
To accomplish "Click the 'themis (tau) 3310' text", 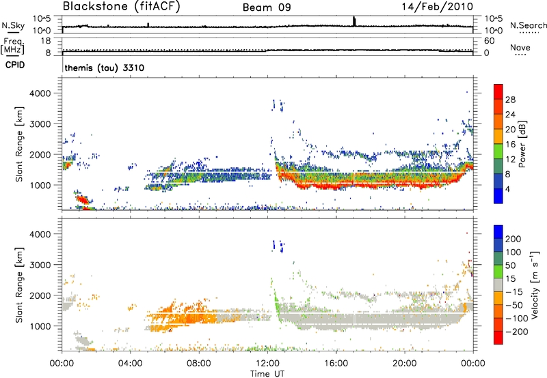I will click(x=105, y=68).
